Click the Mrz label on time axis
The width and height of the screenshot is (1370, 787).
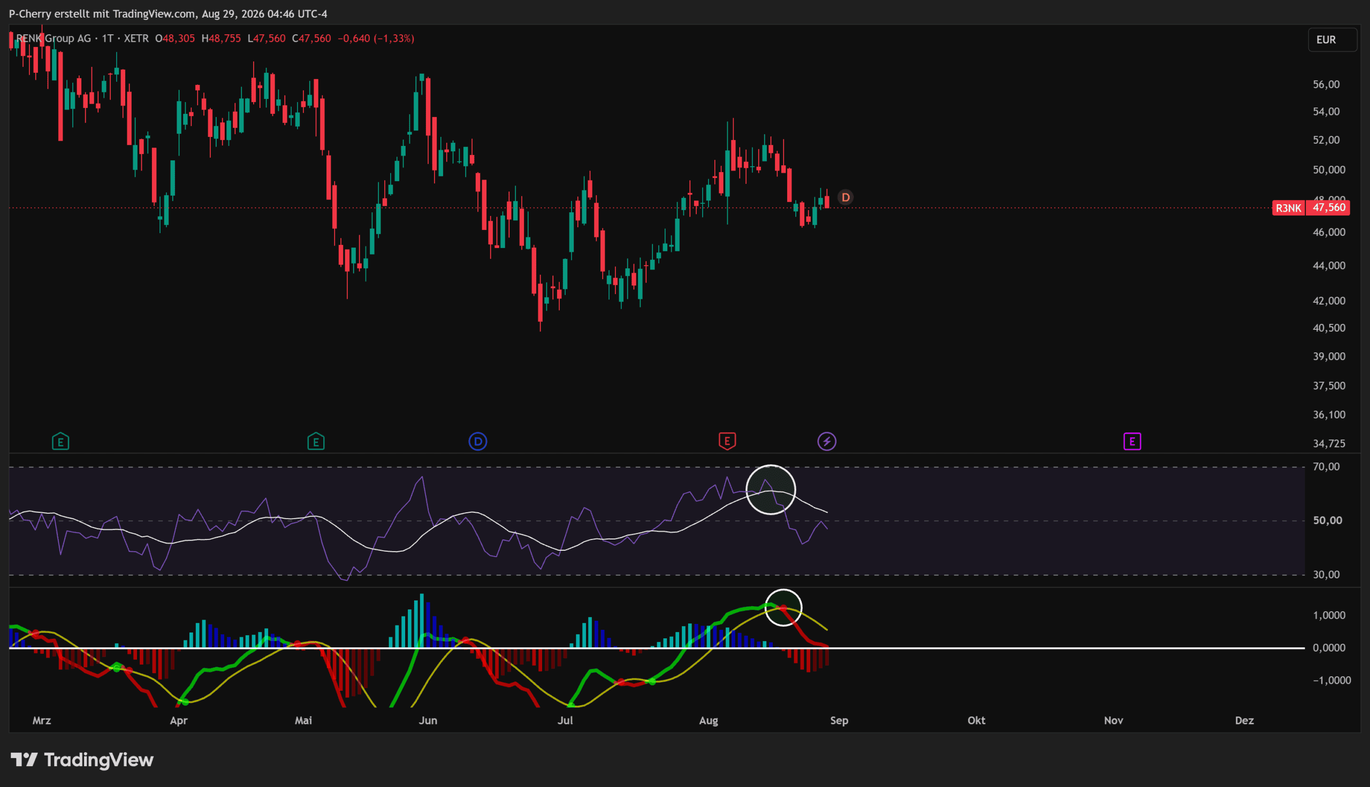coord(42,721)
